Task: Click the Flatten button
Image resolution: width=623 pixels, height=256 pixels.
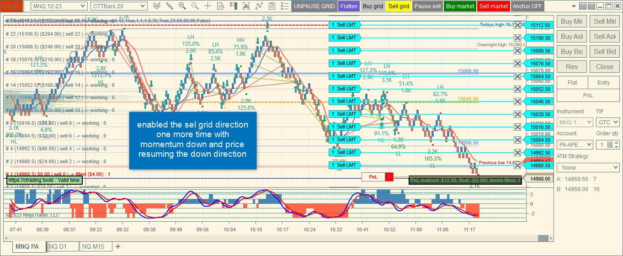Action: tap(349, 6)
